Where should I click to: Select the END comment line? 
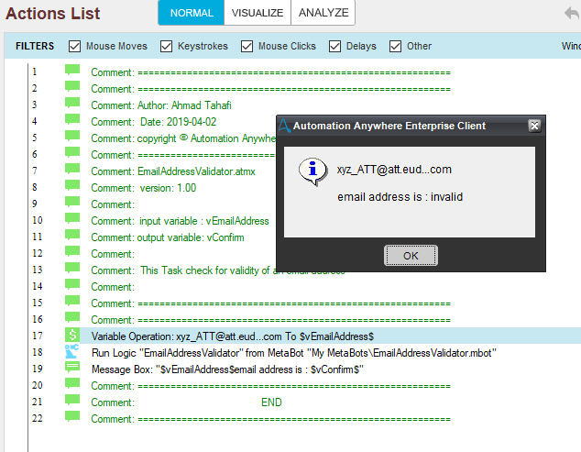pyautogui.click(x=186, y=402)
